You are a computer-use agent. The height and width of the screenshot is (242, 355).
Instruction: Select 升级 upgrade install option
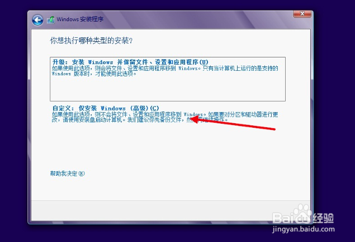click(168, 79)
